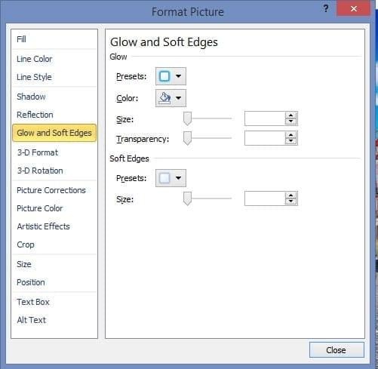Image resolution: width=378 pixels, height=369 pixels.
Task: Click the Glow color paint bucket icon
Action: coord(164,98)
